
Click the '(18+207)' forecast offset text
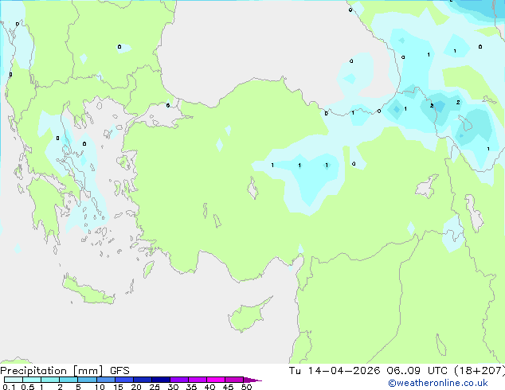[480, 371]
